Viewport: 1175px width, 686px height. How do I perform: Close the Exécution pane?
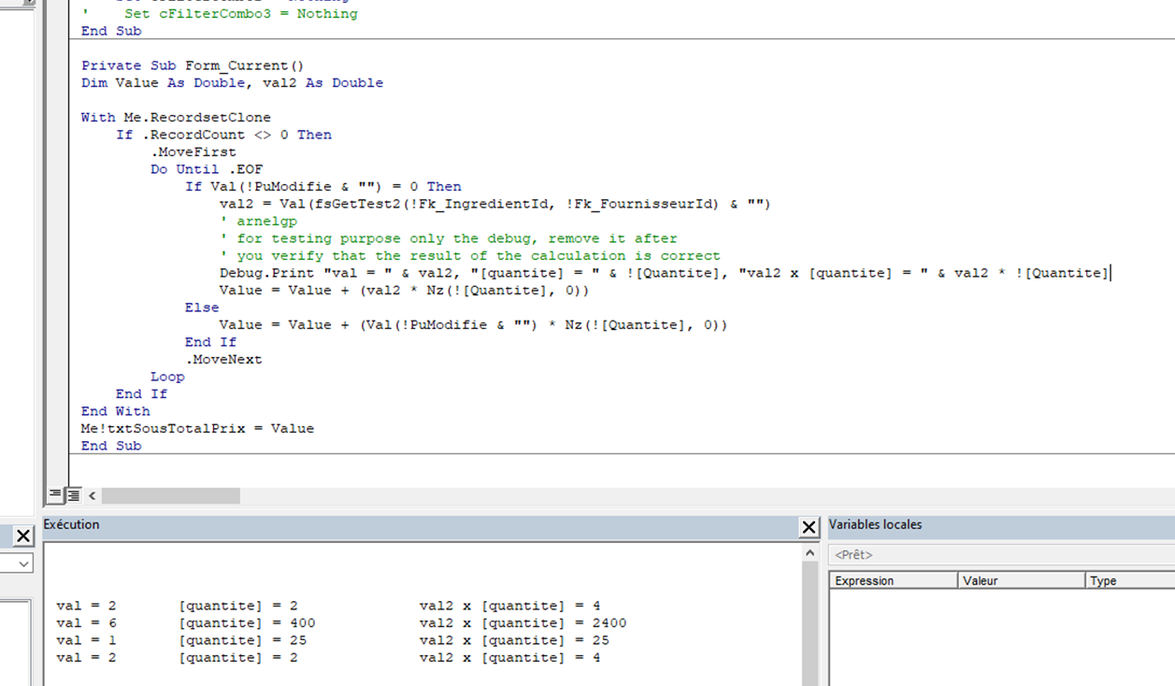click(810, 528)
